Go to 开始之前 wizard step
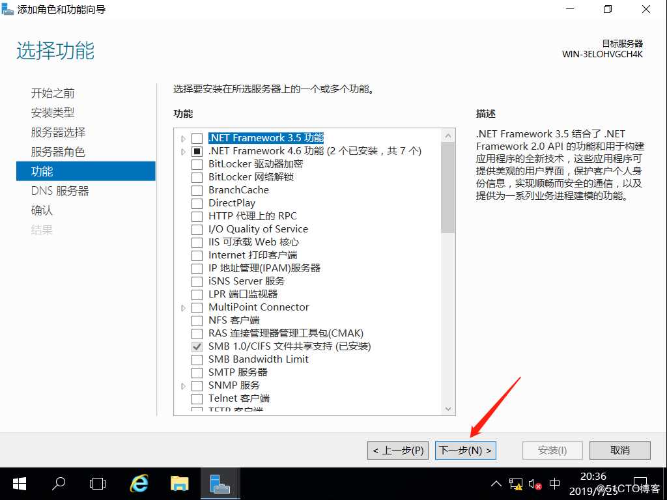 click(x=53, y=93)
